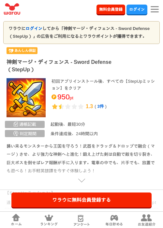Open アンケート clipboard icon tab
The height and width of the screenshot is (228, 163).
[x=81, y=220]
